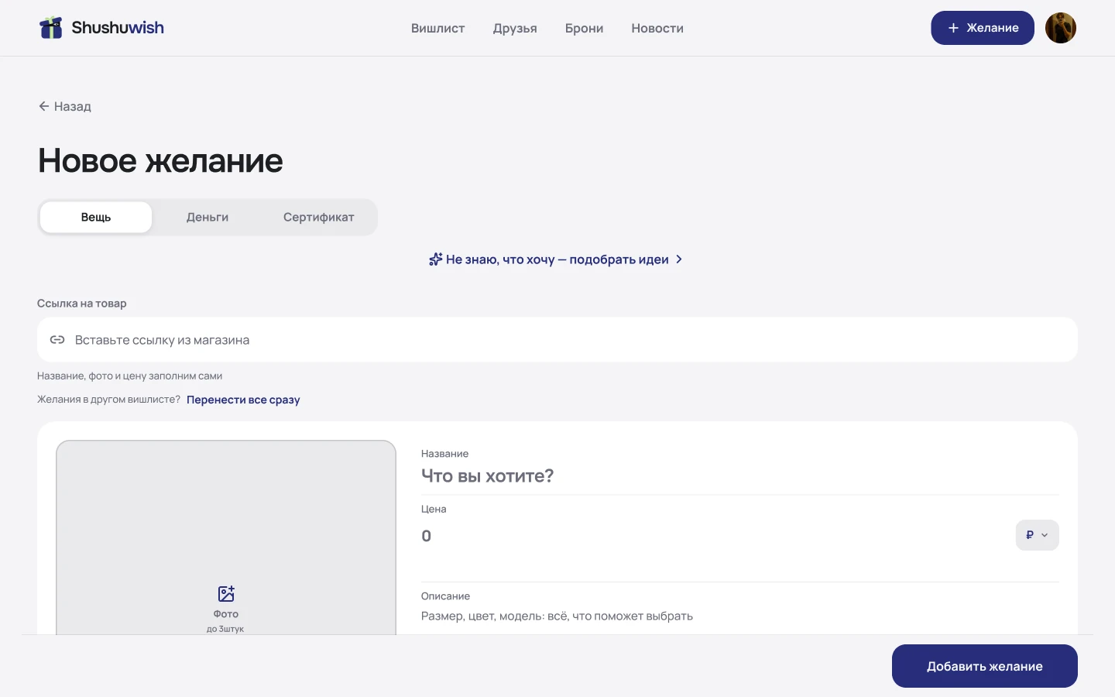Focus the Название field Что вы хотите?

tap(740, 476)
